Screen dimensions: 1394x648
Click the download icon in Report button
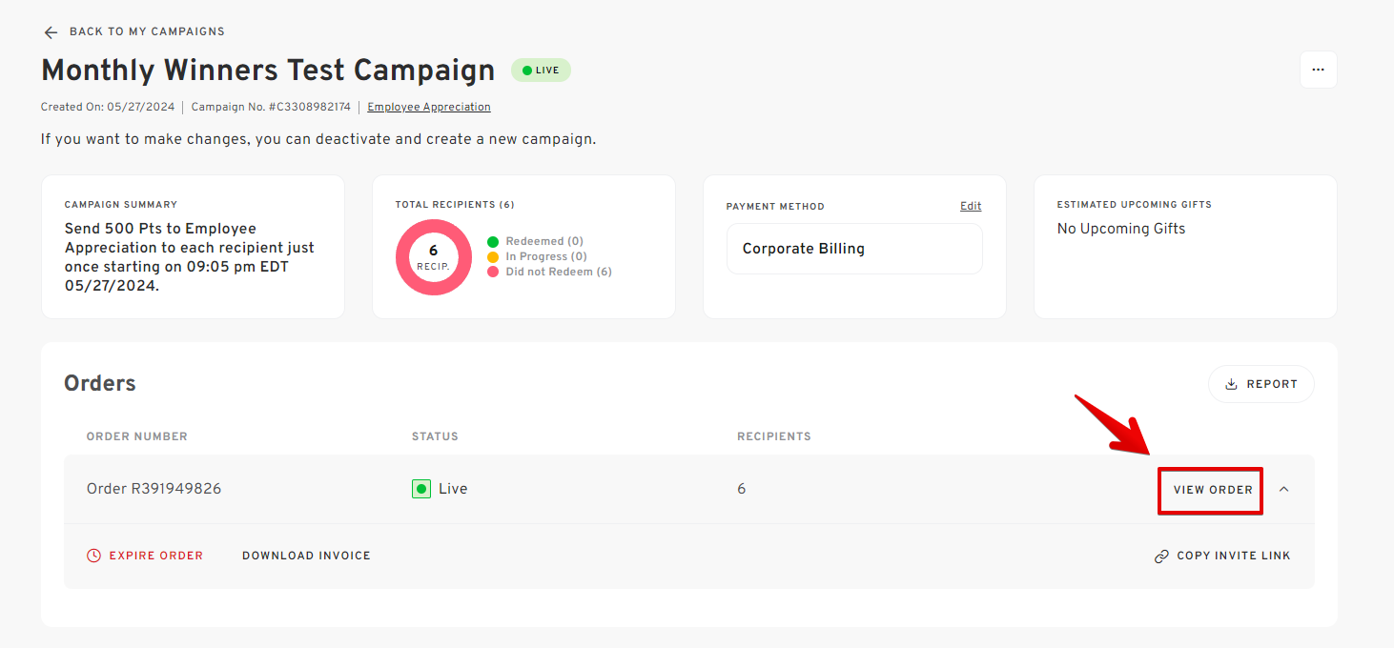pos(1231,384)
